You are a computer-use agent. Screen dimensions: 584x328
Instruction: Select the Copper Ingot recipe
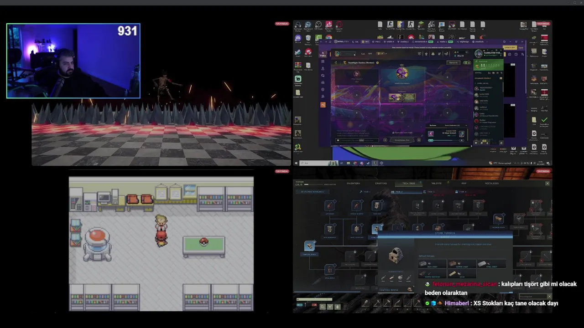pos(462,263)
